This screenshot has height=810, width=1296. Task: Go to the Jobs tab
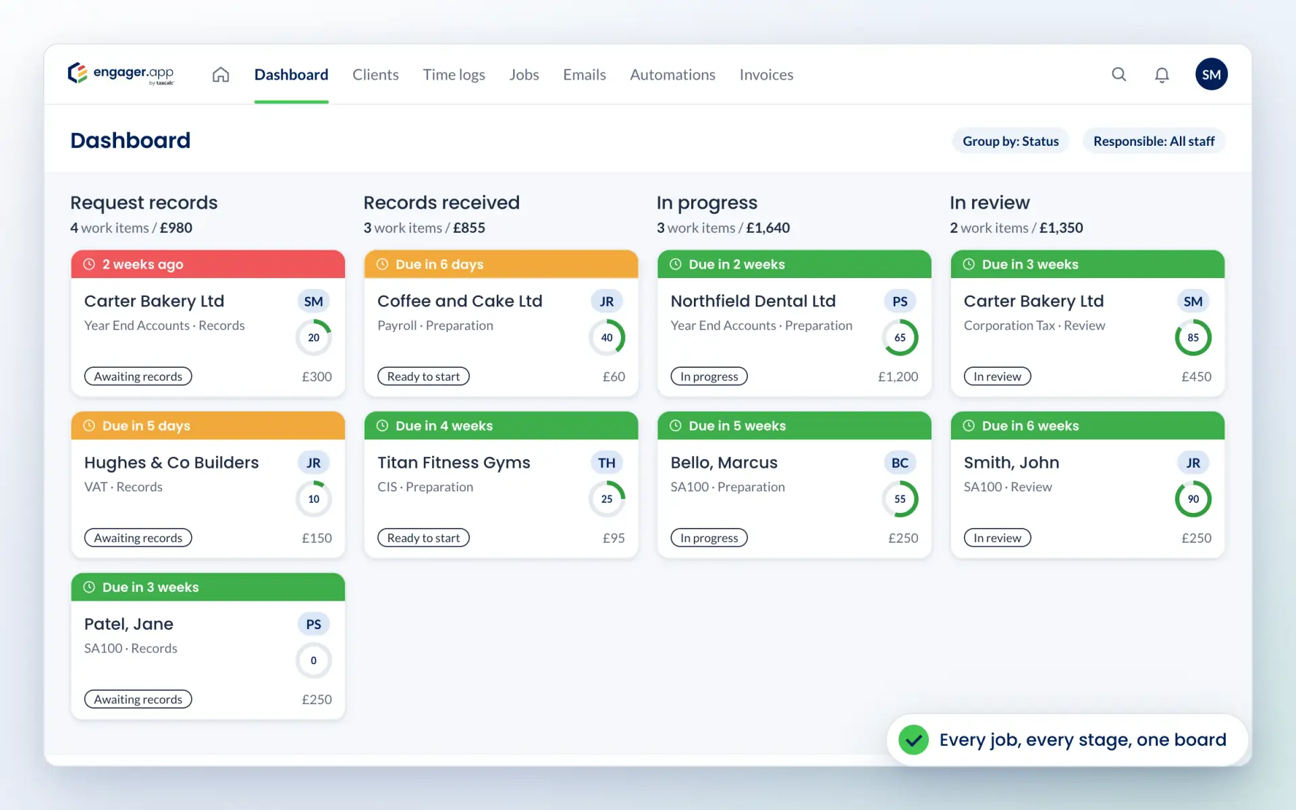pos(524,75)
